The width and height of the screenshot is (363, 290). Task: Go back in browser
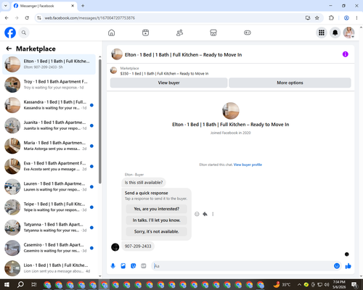[x=7, y=18]
